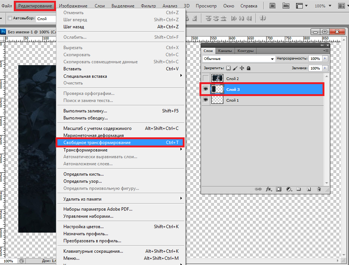Open the blend mode dropdown Обычные
Viewport: 349px width, 265px height.
point(239,59)
